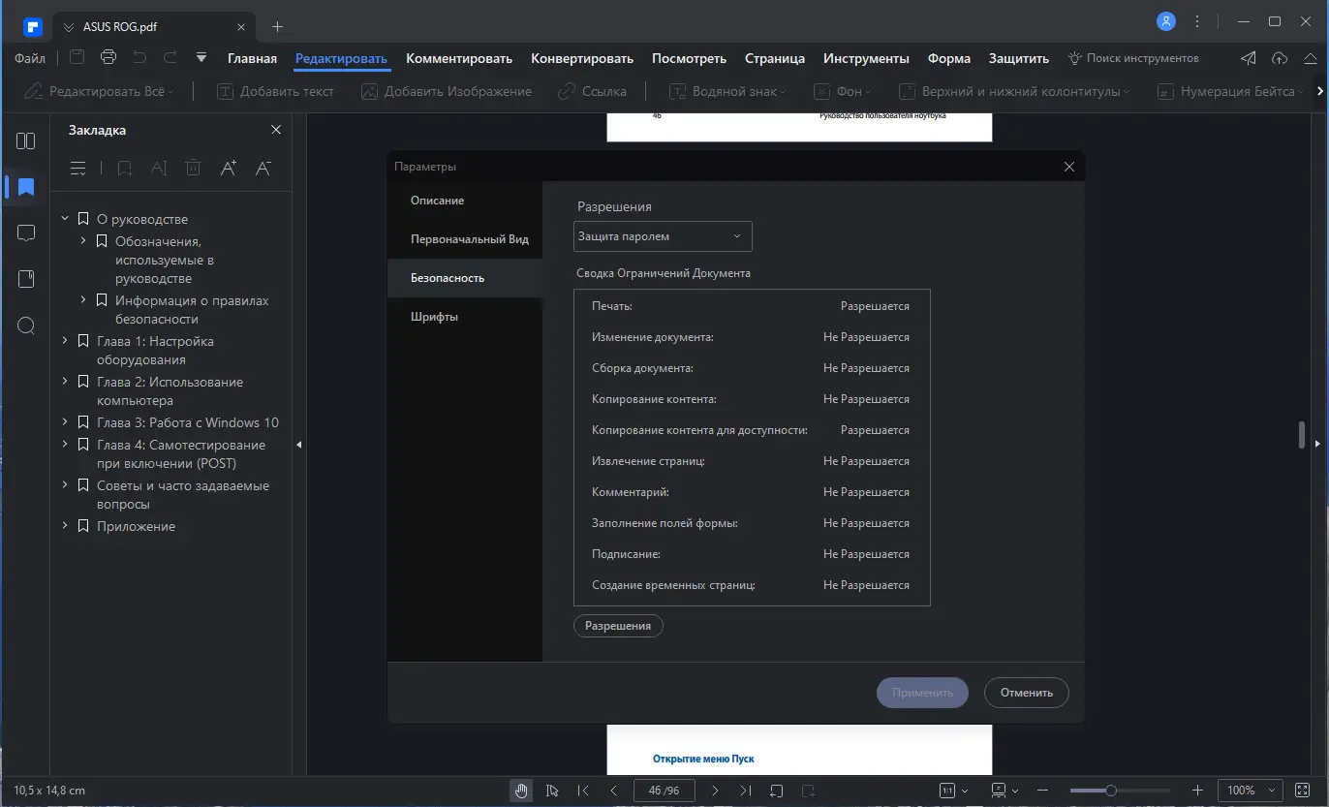
Task: Expand the Глава 2: Использование компьютера bookmark
Action: [65, 382]
